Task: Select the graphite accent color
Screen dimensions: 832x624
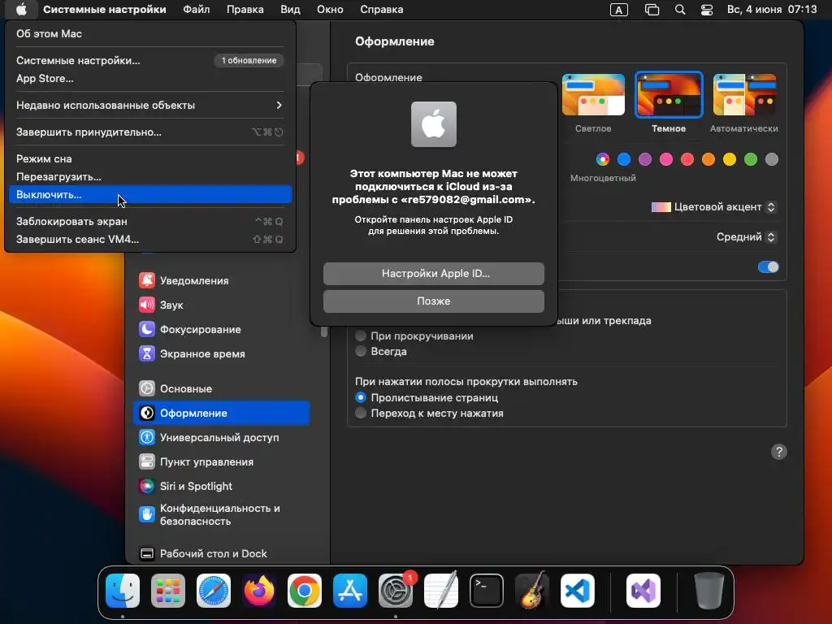Action: click(x=772, y=159)
